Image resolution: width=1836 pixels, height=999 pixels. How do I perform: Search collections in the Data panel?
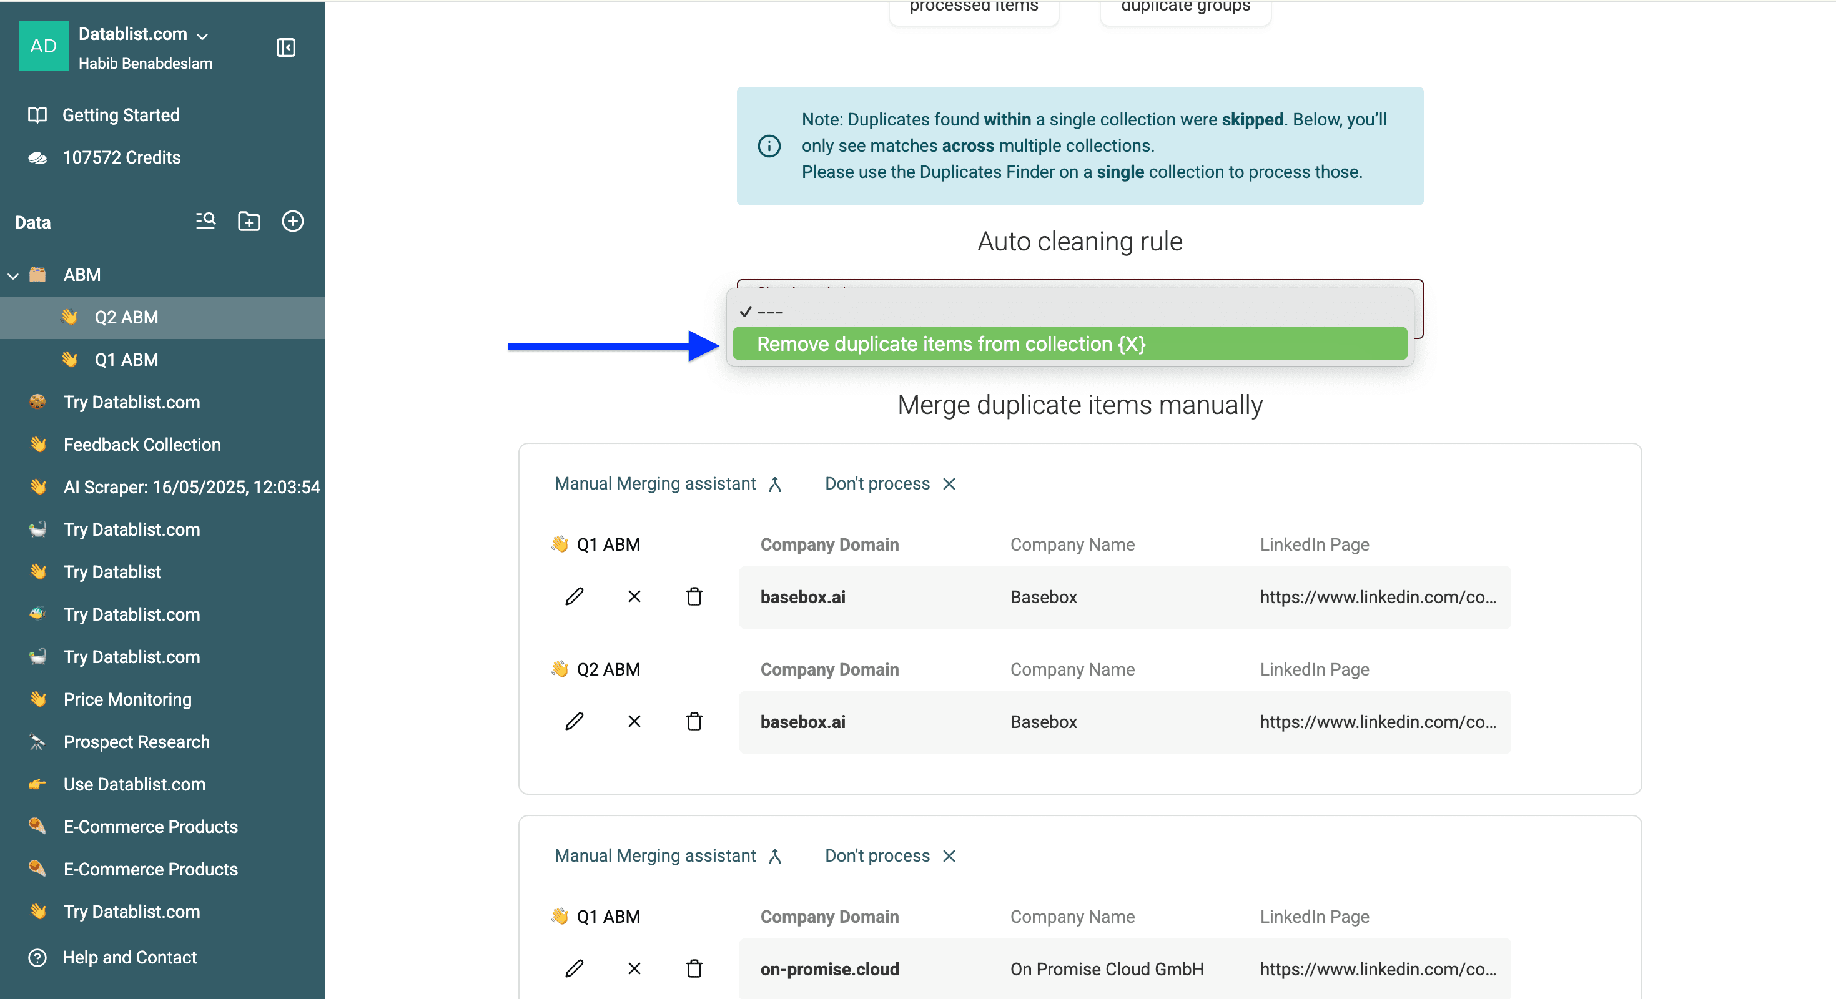[205, 222]
